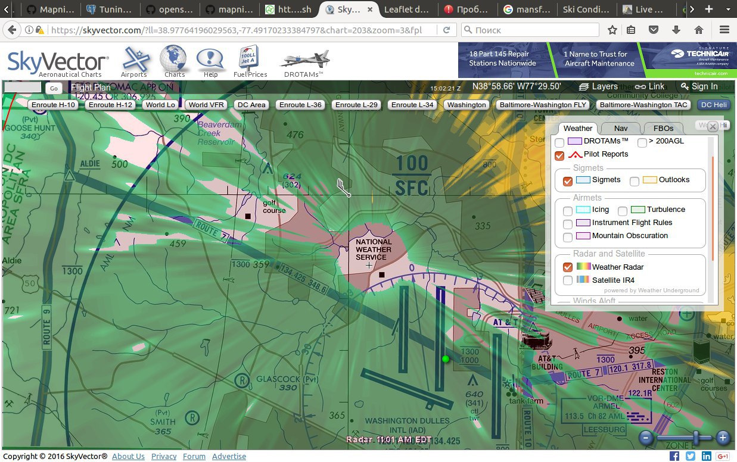This screenshot has height=462, width=737.
Task: Click the SkyVector logo
Action: point(58,64)
